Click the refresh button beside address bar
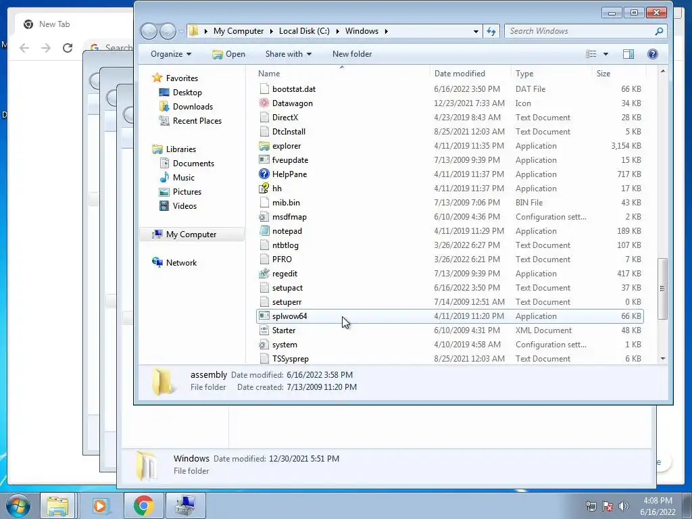Image resolution: width=692 pixels, height=519 pixels. 491,31
